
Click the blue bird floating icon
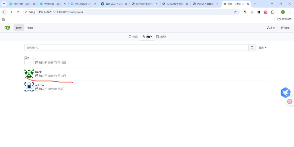click(x=285, y=92)
